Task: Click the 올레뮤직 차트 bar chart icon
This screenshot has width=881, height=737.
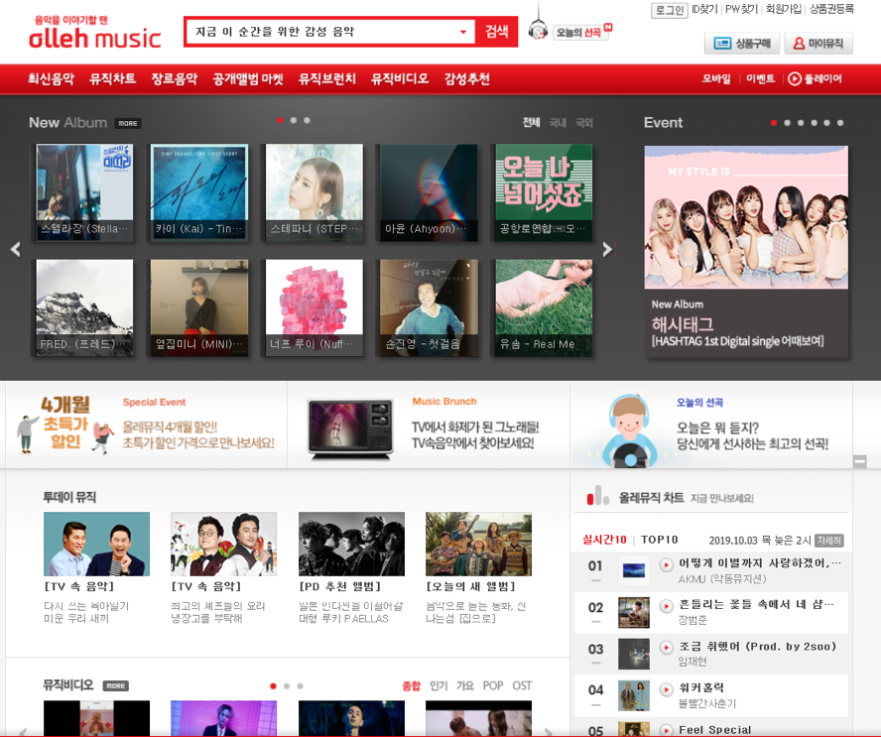Action: (x=598, y=495)
